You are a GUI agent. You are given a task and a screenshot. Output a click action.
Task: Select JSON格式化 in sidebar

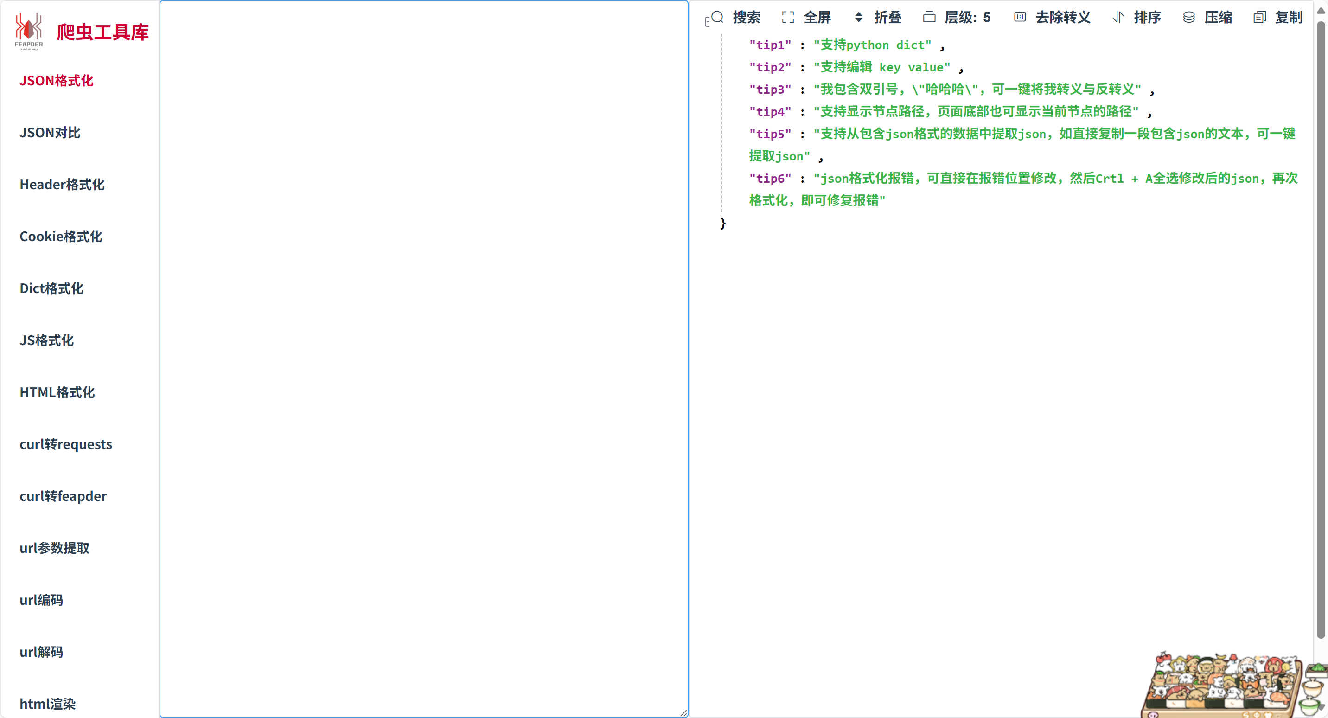[x=57, y=81]
